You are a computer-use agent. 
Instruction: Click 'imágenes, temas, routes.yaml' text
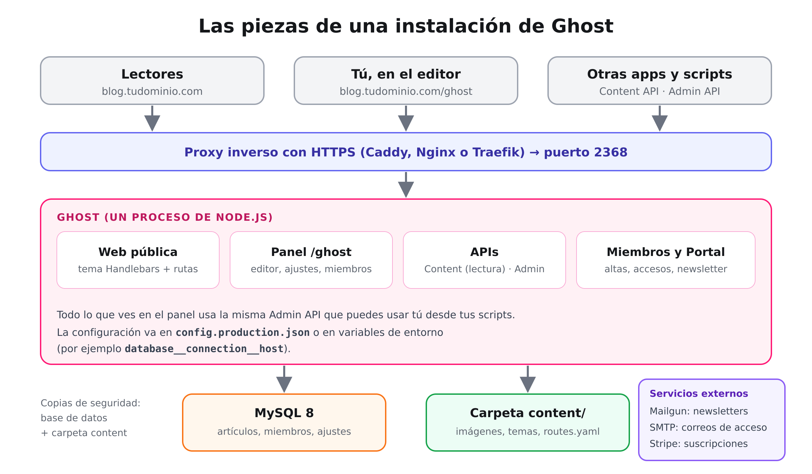pyautogui.click(x=528, y=432)
